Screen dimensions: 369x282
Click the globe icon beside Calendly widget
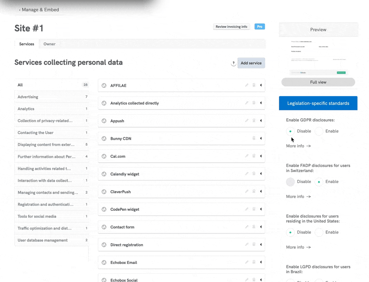click(104, 174)
